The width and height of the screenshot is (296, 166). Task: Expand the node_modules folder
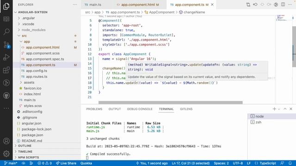[x=33, y=30]
